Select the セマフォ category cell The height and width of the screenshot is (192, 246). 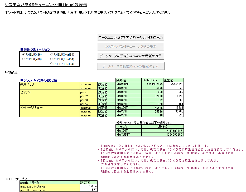pyautogui.click(x=49, y=92)
